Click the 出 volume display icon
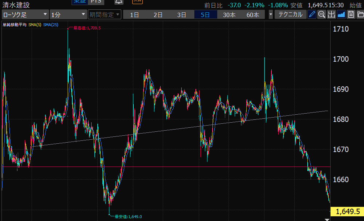 click(x=331, y=15)
